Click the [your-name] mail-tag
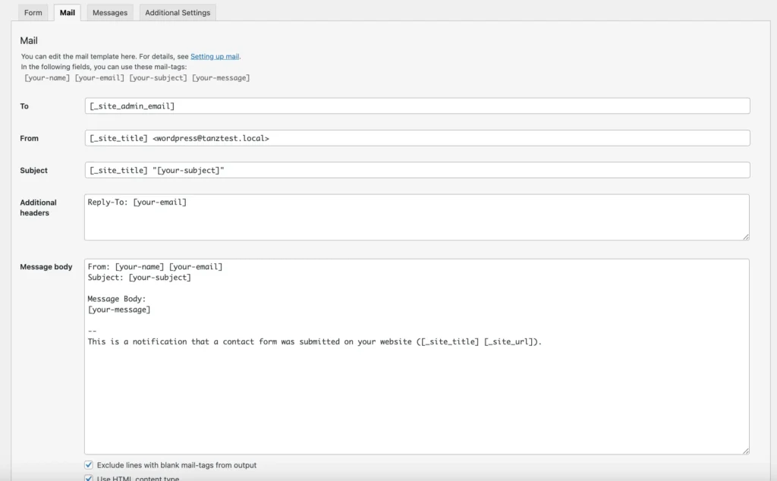Image resolution: width=777 pixels, height=481 pixels. (x=47, y=78)
